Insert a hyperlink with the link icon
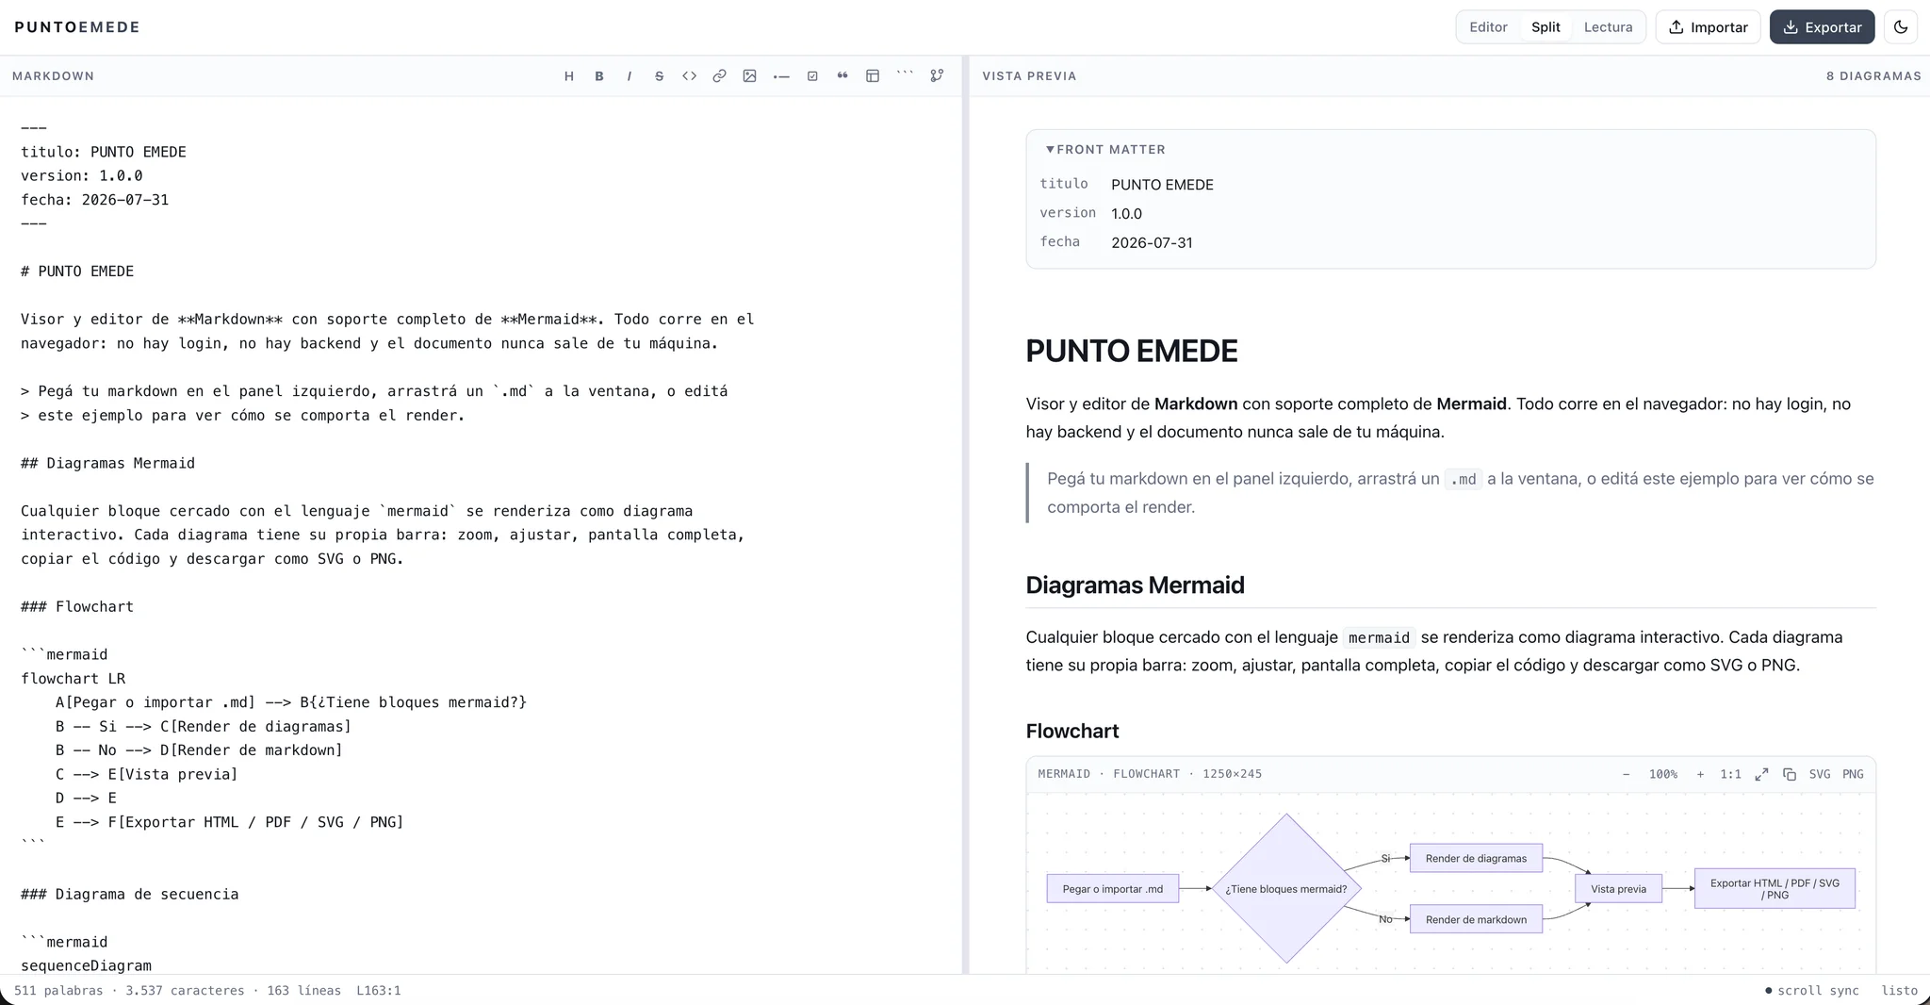The width and height of the screenshot is (1930, 1005). [719, 76]
